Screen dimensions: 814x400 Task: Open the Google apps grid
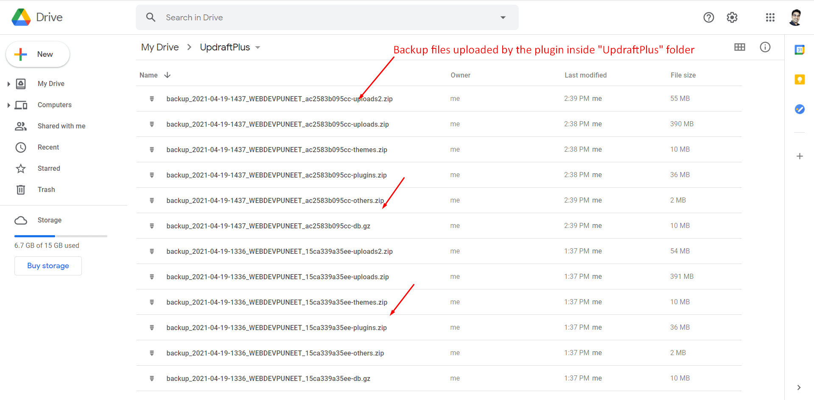coord(770,17)
